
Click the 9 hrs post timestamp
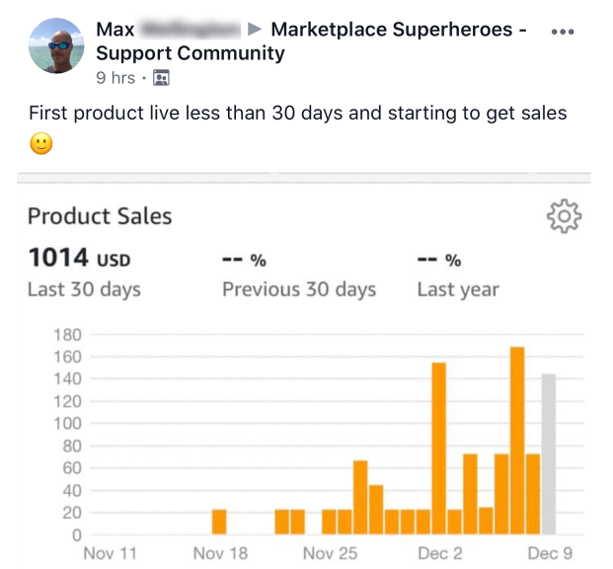point(115,77)
